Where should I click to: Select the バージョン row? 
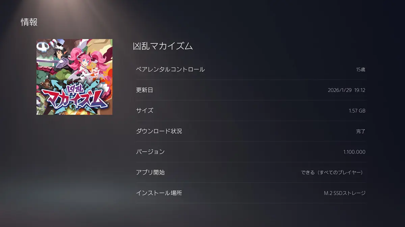[x=251, y=152]
